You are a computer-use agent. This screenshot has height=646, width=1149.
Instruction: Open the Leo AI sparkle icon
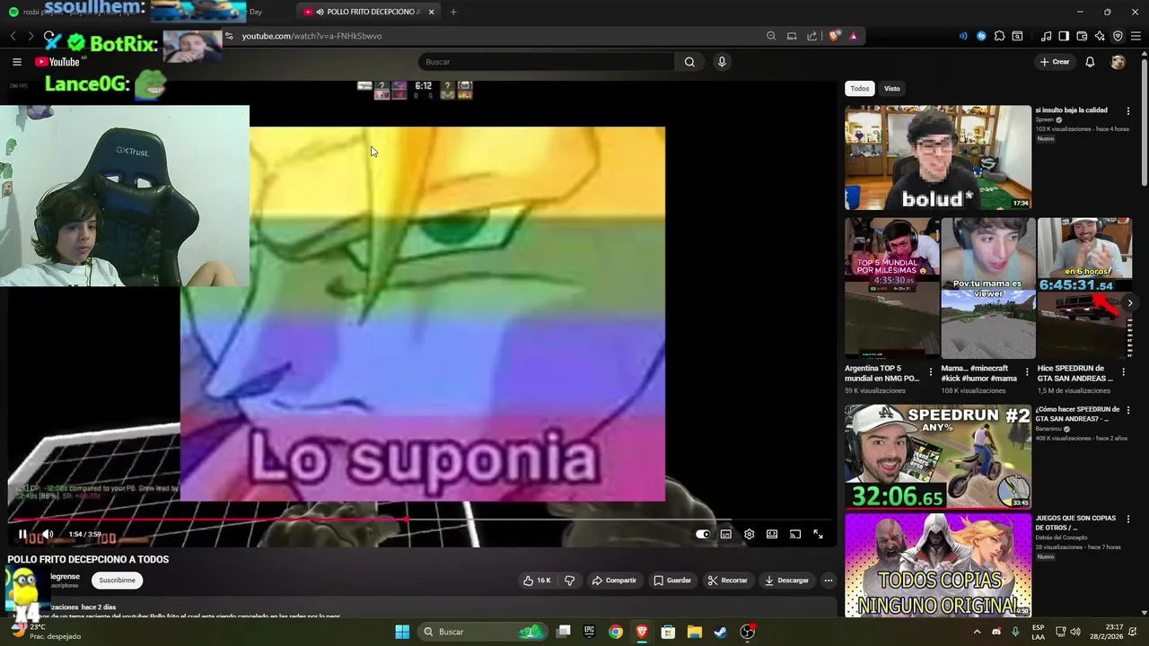tap(1100, 36)
